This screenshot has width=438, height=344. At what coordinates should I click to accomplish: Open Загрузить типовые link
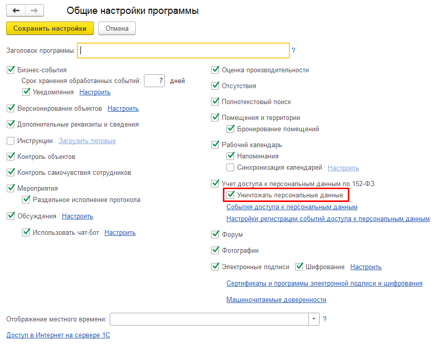click(x=87, y=140)
